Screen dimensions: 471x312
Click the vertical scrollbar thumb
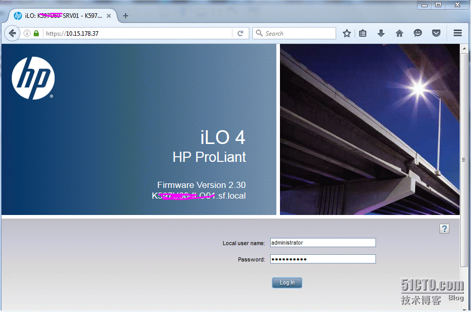[x=464, y=159]
